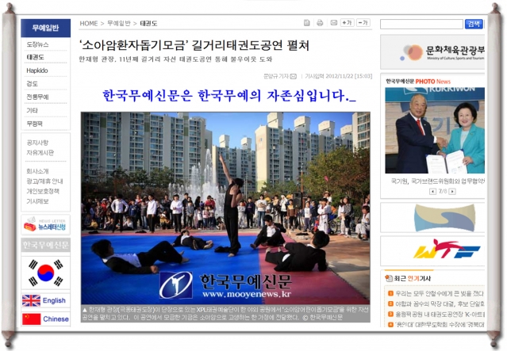Click the reporter email icon beside byline

[x=294, y=76]
